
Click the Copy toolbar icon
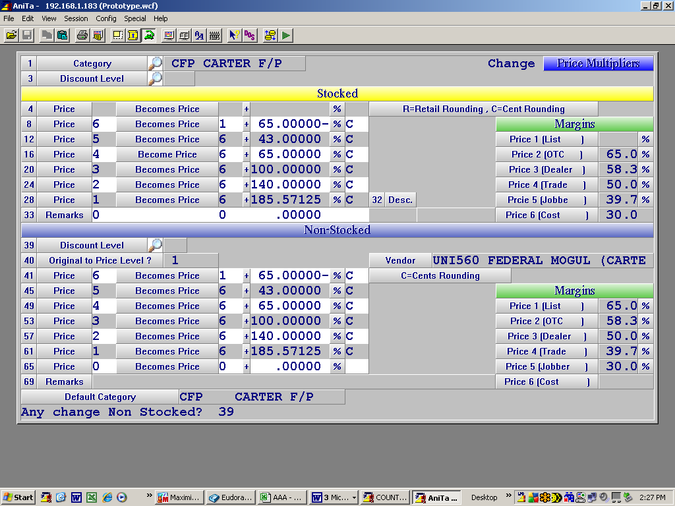(x=47, y=36)
